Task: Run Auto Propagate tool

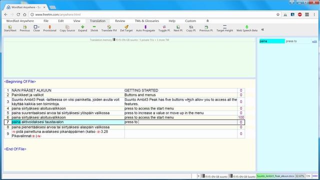Action: pyautogui.click(x=145, y=28)
